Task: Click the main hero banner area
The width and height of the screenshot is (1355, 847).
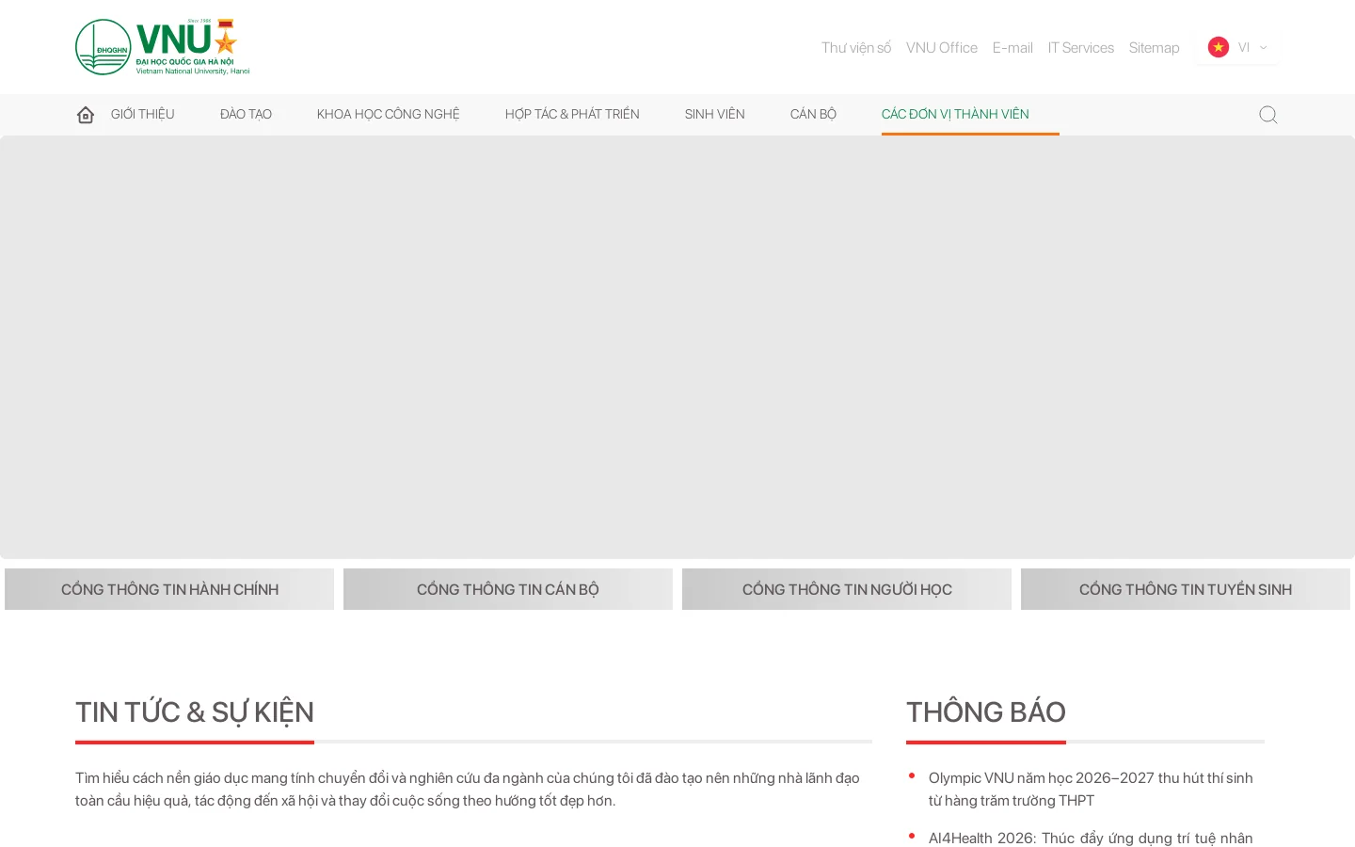Action: 677,347
